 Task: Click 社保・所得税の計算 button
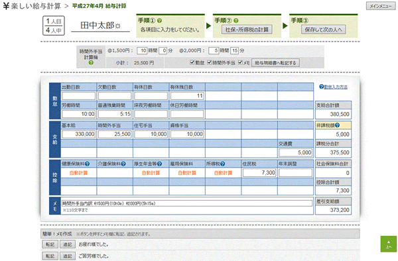[247, 29]
